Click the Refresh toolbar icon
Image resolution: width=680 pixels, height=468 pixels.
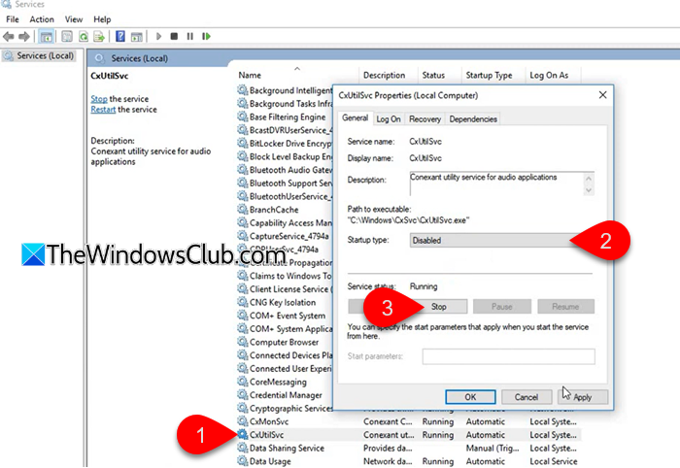coord(84,36)
